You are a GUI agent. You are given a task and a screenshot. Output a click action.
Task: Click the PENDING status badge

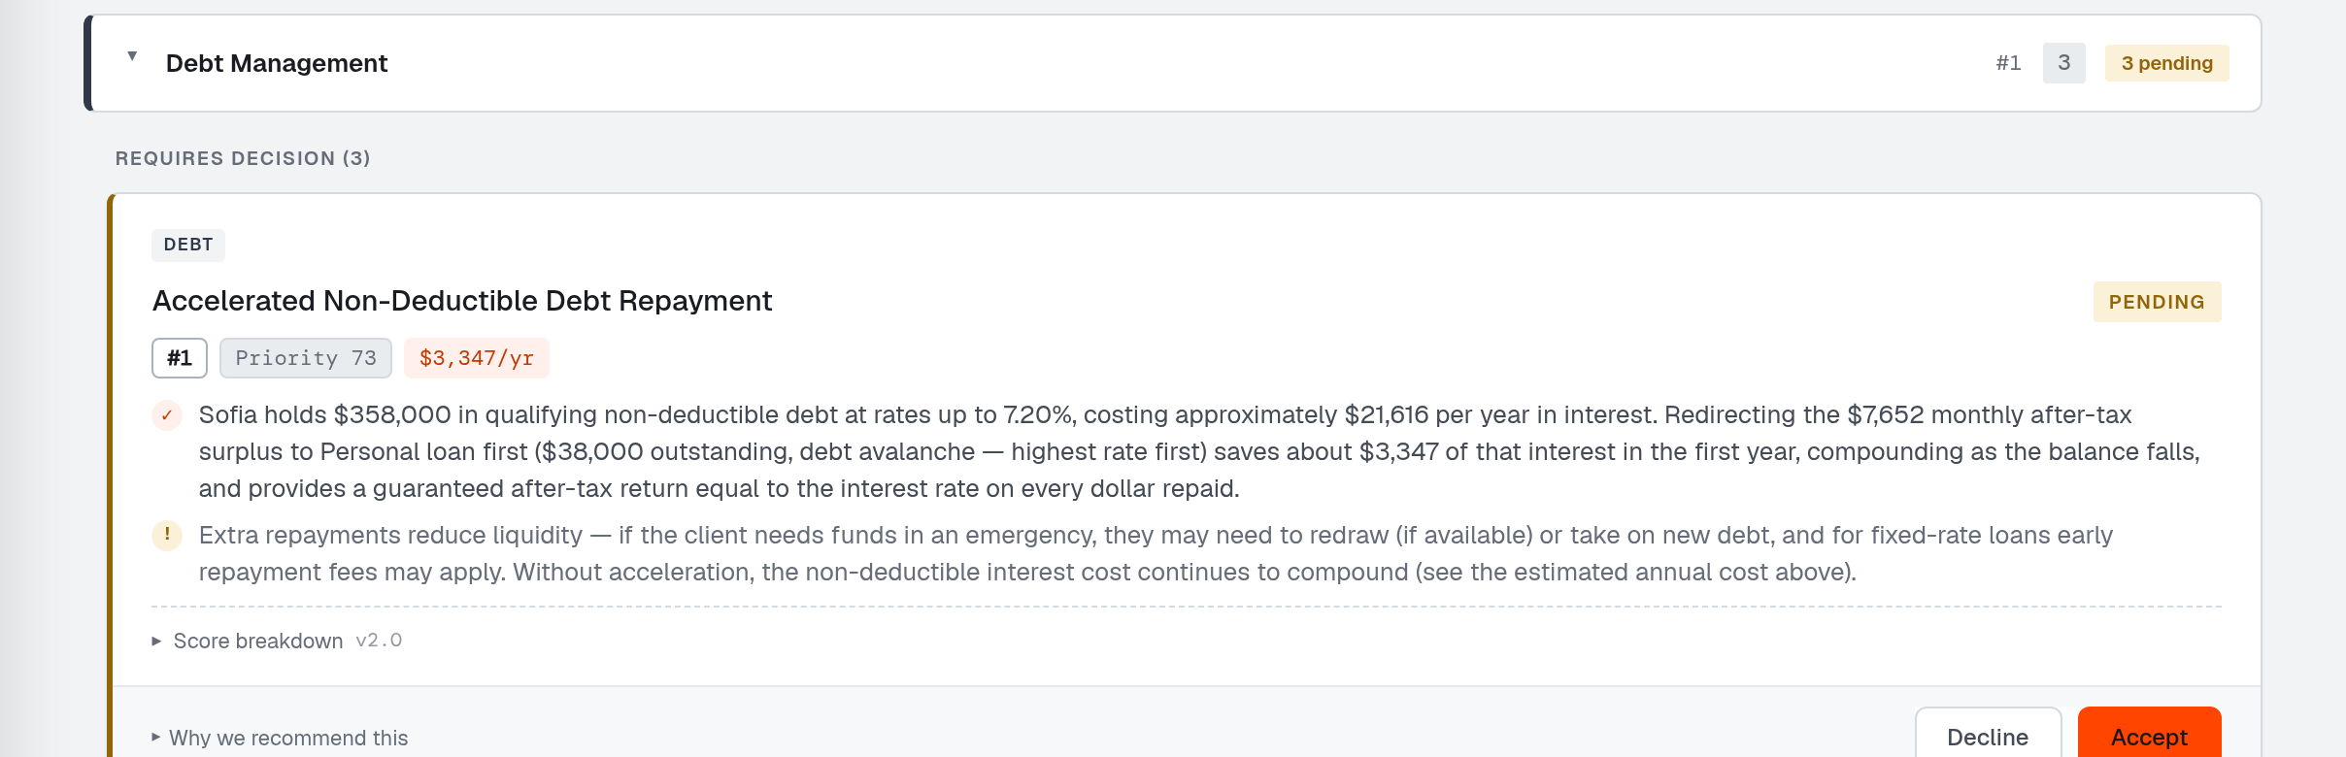tap(2157, 302)
